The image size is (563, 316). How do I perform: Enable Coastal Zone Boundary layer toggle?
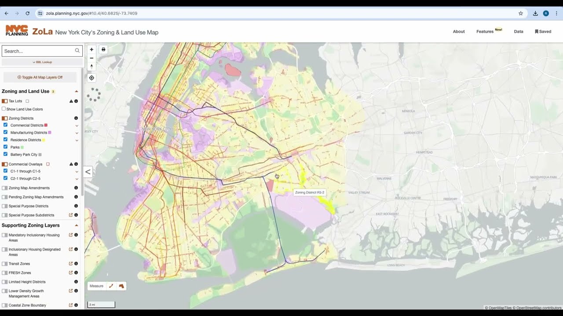click(x=5, y=305)
